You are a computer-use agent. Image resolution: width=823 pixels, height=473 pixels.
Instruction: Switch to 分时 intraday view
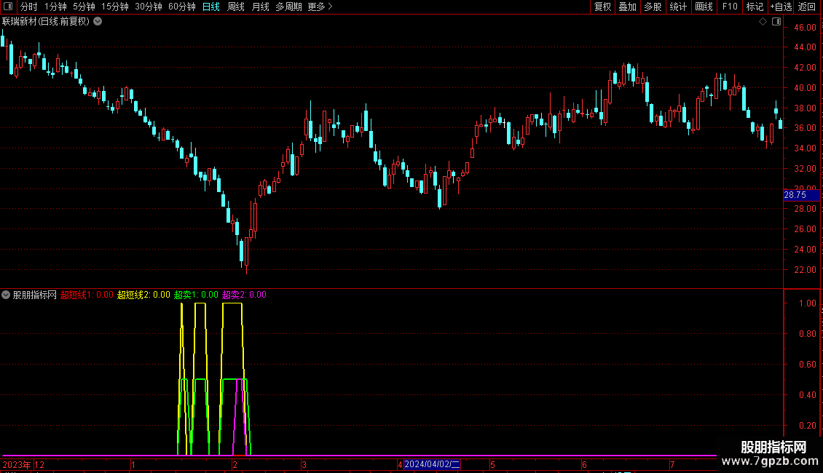29,7
